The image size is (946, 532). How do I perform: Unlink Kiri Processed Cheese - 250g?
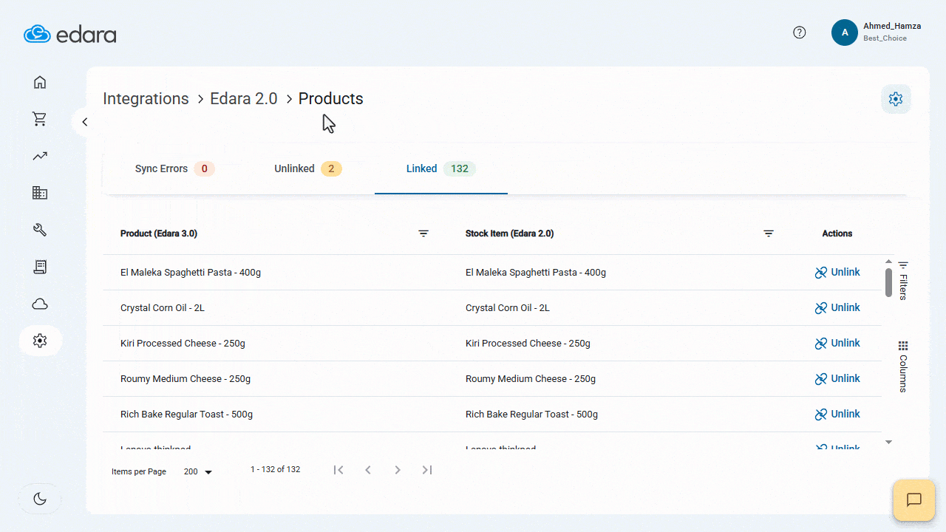pyautogui.click(x=837, y=343)
